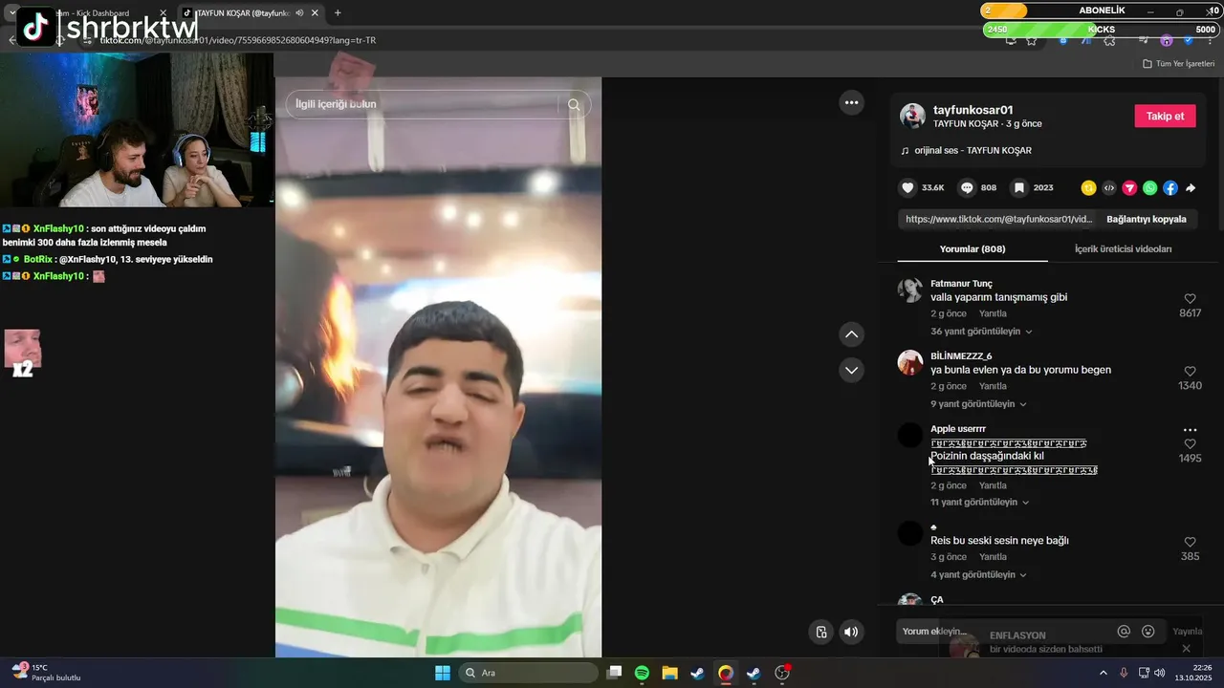Click Bağlantıyı kopyala to copy link
The width and height of the screenshot is (1224, 688).
pos(1146,219)
